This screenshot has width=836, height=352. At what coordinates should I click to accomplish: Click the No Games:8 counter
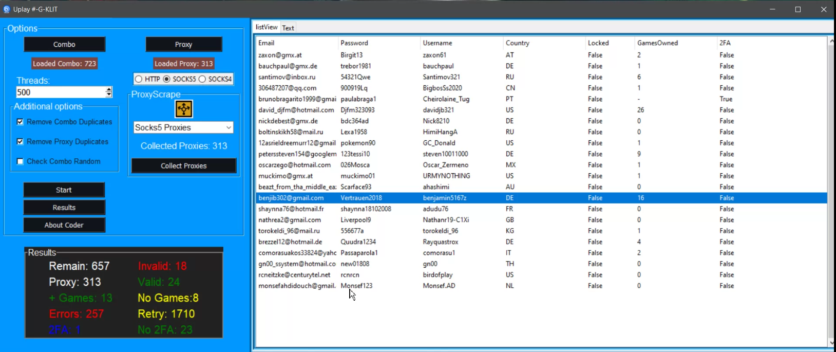coord(168,298)
